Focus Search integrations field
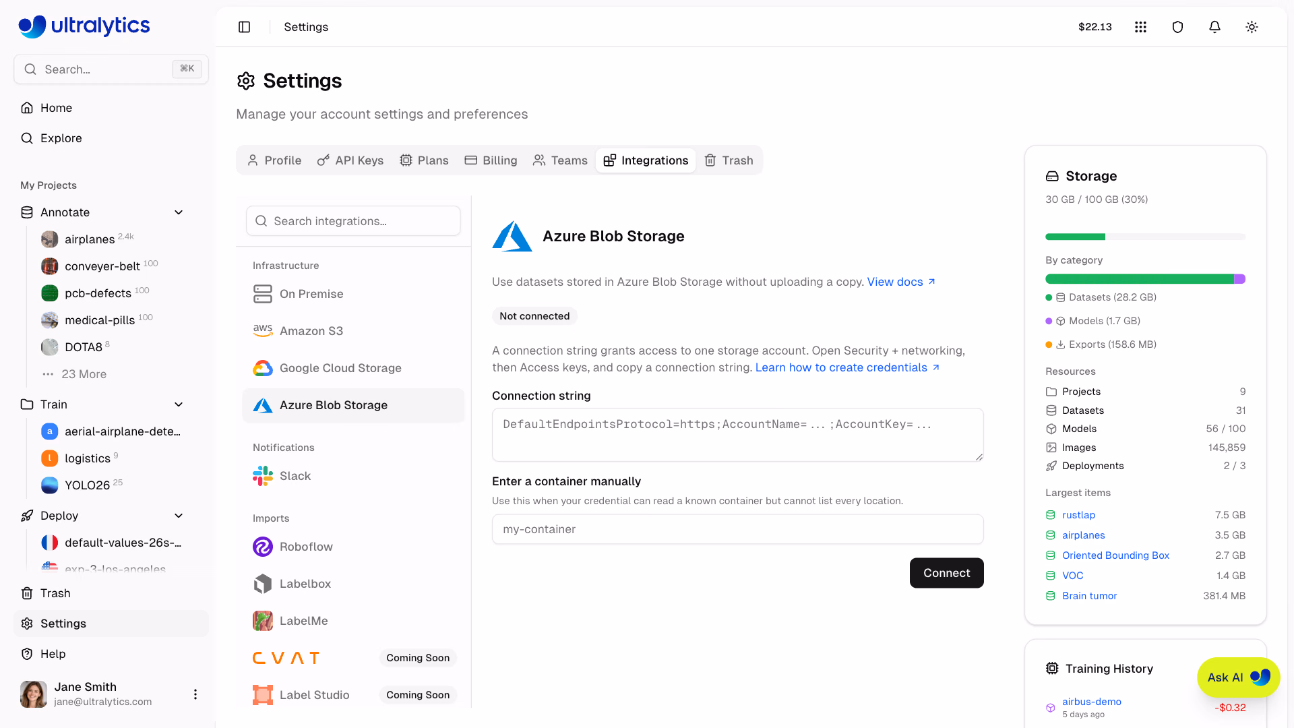The image size is (1294, 728). click(x=353, y=221)
